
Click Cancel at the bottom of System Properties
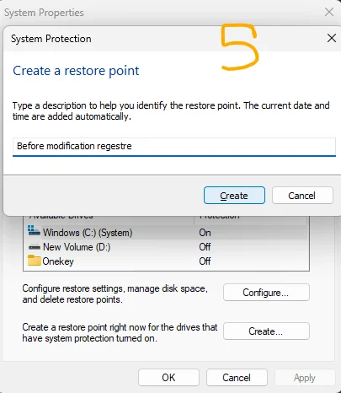[237, 378]
